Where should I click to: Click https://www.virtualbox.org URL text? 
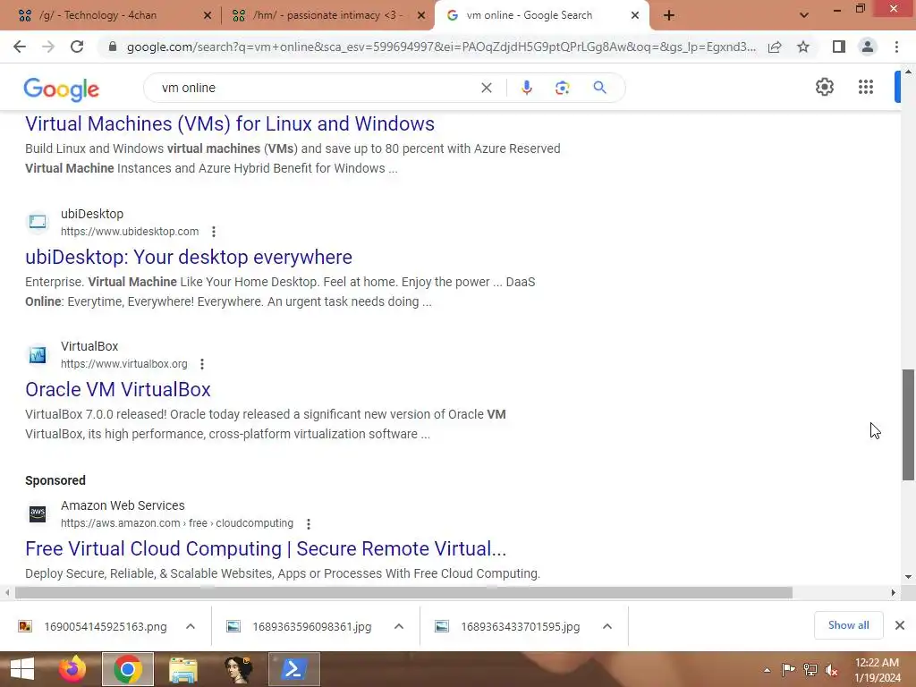coord(123,364)
